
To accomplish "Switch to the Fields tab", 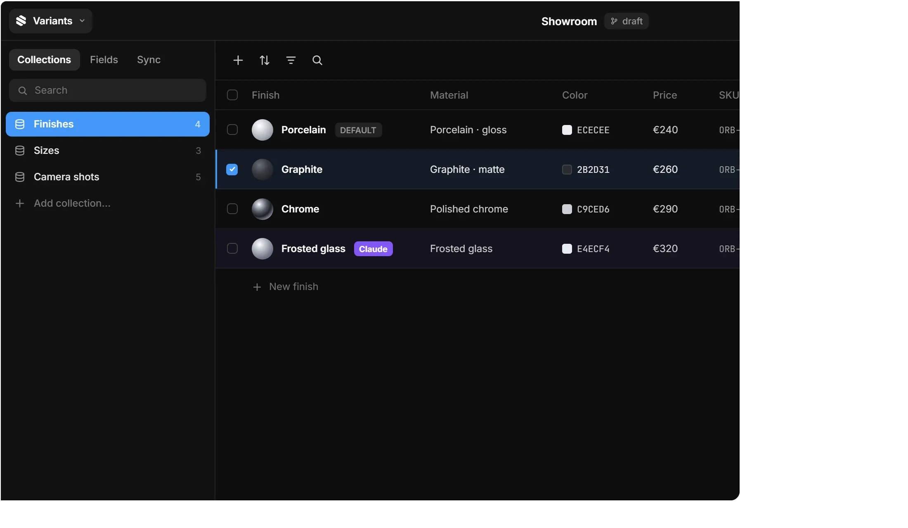I will (104, 60).
